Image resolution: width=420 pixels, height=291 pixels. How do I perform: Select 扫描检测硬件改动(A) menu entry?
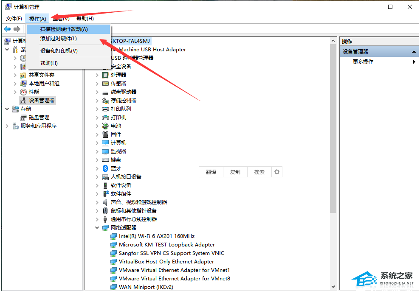pos(64,29)
